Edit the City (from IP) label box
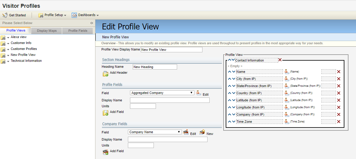Screen dimensions: 356x159 [x=259, y=79]
